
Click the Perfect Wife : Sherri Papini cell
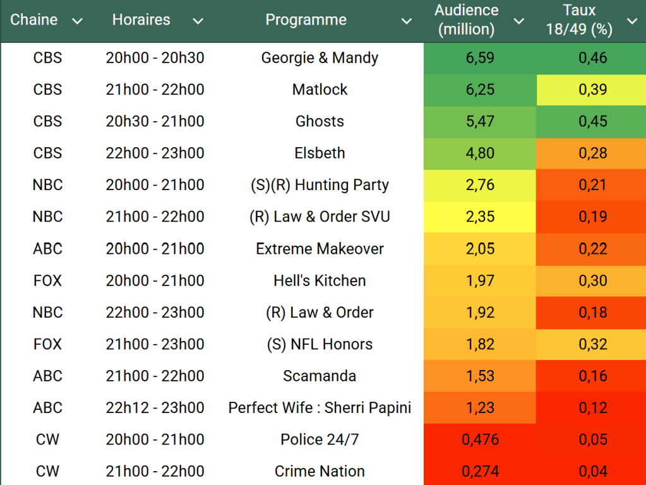(x=320, y=408)
